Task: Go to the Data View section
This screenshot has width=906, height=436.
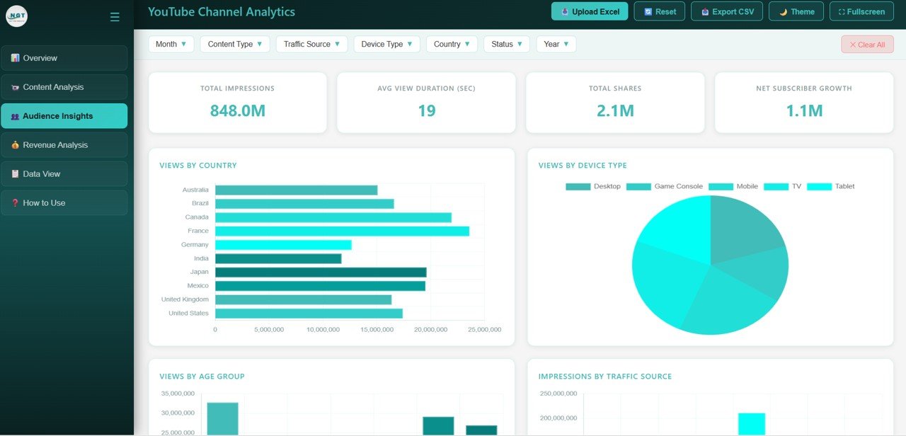Action: 64,173
